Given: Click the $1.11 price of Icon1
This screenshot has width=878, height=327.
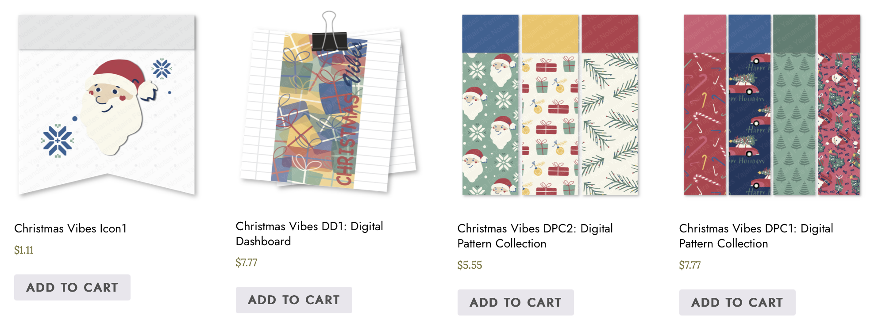Looking at the screenshot, I should (x=24, y=250).
